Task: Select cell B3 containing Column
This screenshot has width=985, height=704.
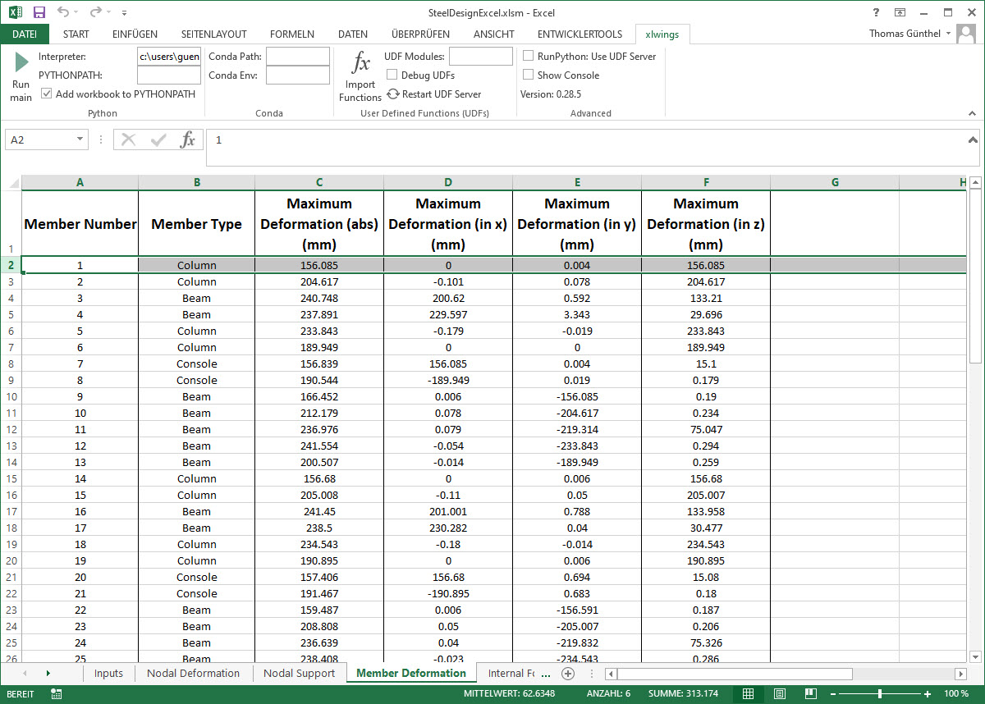Action: (x=196, y=281)
